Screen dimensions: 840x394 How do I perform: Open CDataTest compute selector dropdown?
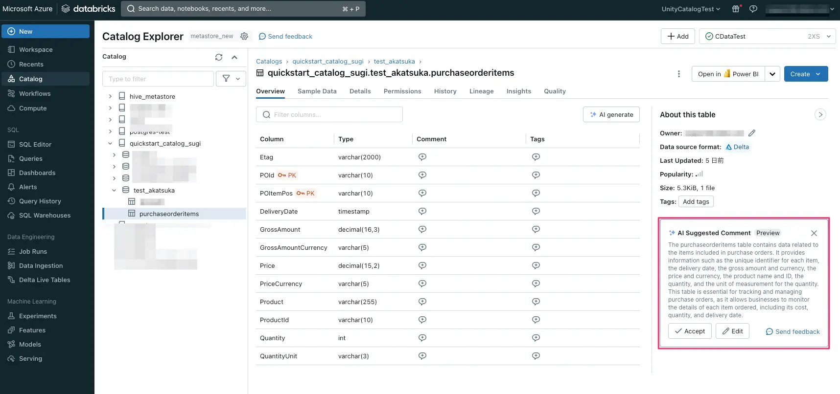pyautogui.click(x=768, y=36)
